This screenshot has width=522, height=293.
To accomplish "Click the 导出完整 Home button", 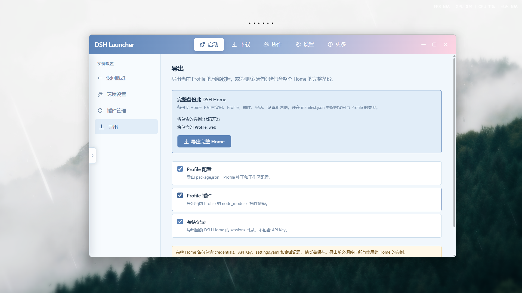I will coord(204,141).
